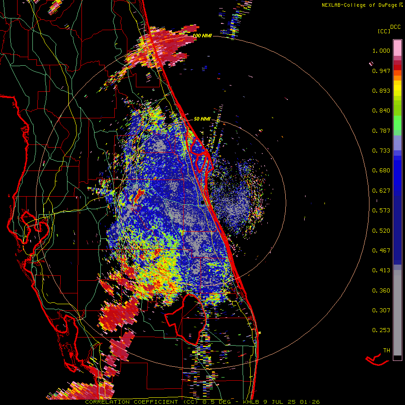Image resolution: width=405 pixels, height=405 pixels.
Task: Click the 0.733 color bar value
Action: (x=381, y=151)
